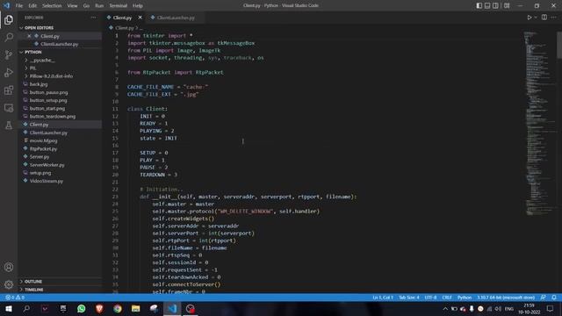562x316 pixels.
Task: Click the code minimap overview
Action: click(539, 124)
